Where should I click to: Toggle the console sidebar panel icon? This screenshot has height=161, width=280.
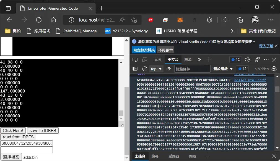coord(135,69)
